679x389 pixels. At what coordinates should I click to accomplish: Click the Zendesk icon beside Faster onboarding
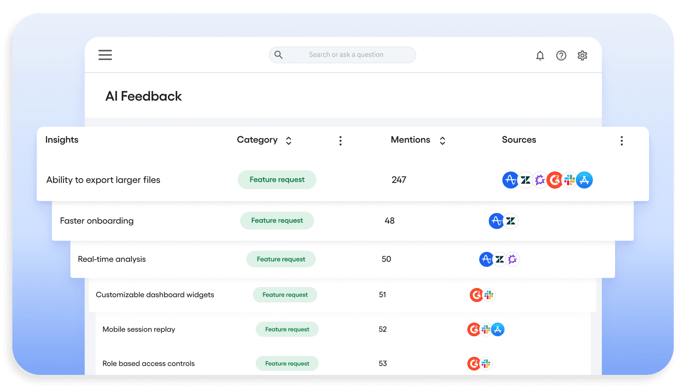tap(511, 221)
